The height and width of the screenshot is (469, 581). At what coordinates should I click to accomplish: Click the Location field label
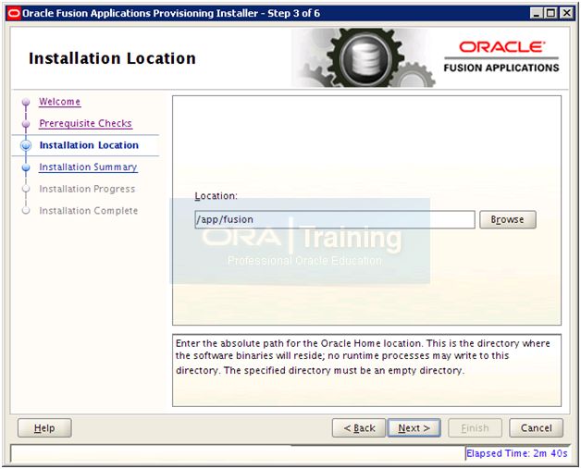216,196
